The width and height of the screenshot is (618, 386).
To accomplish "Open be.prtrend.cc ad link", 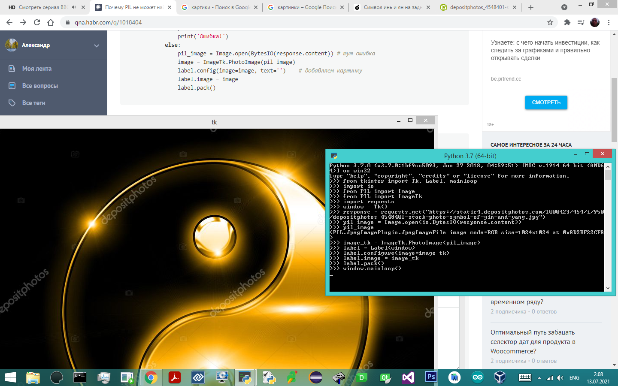I will click(x=506, y=79).
